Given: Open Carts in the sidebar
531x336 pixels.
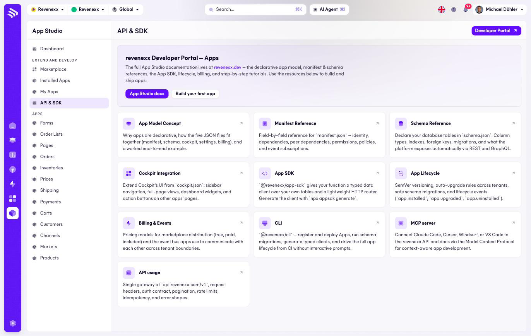Looking at the screenshot, I should click(x=69, y=213).
